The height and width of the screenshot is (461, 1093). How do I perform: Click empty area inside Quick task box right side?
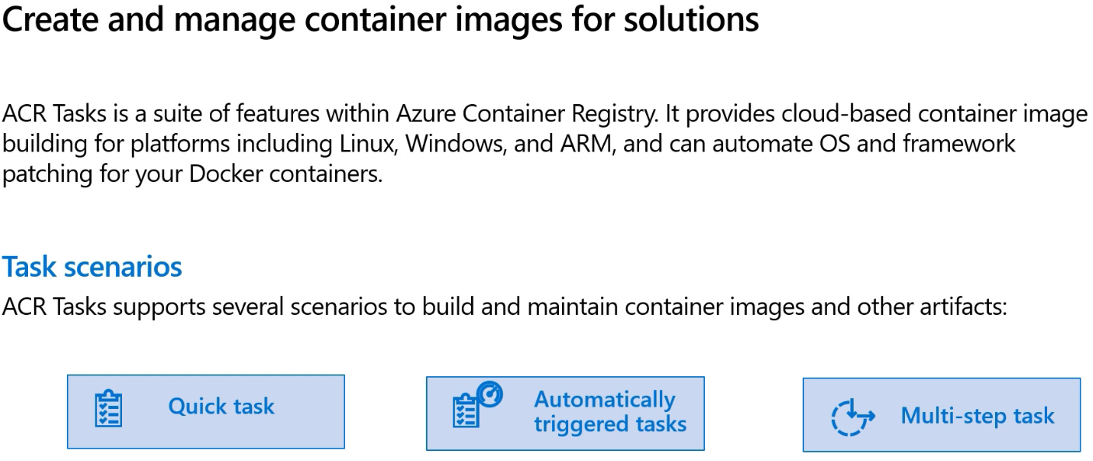(311, 411)
